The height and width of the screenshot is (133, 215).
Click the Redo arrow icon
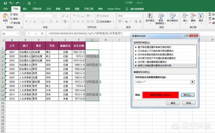(x=17, y=3)
